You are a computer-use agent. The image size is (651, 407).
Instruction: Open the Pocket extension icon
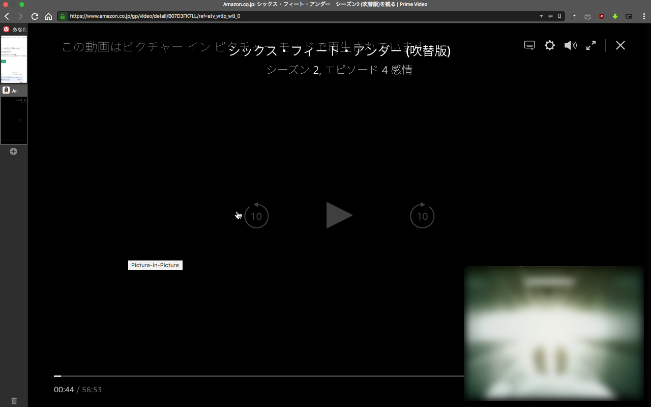click(587, 16)
